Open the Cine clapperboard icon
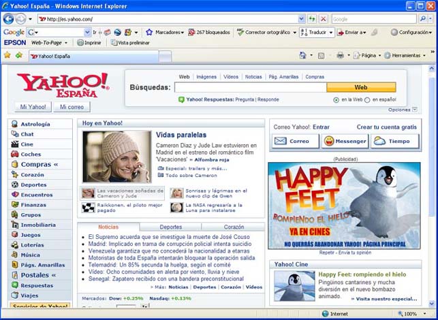 14,144
